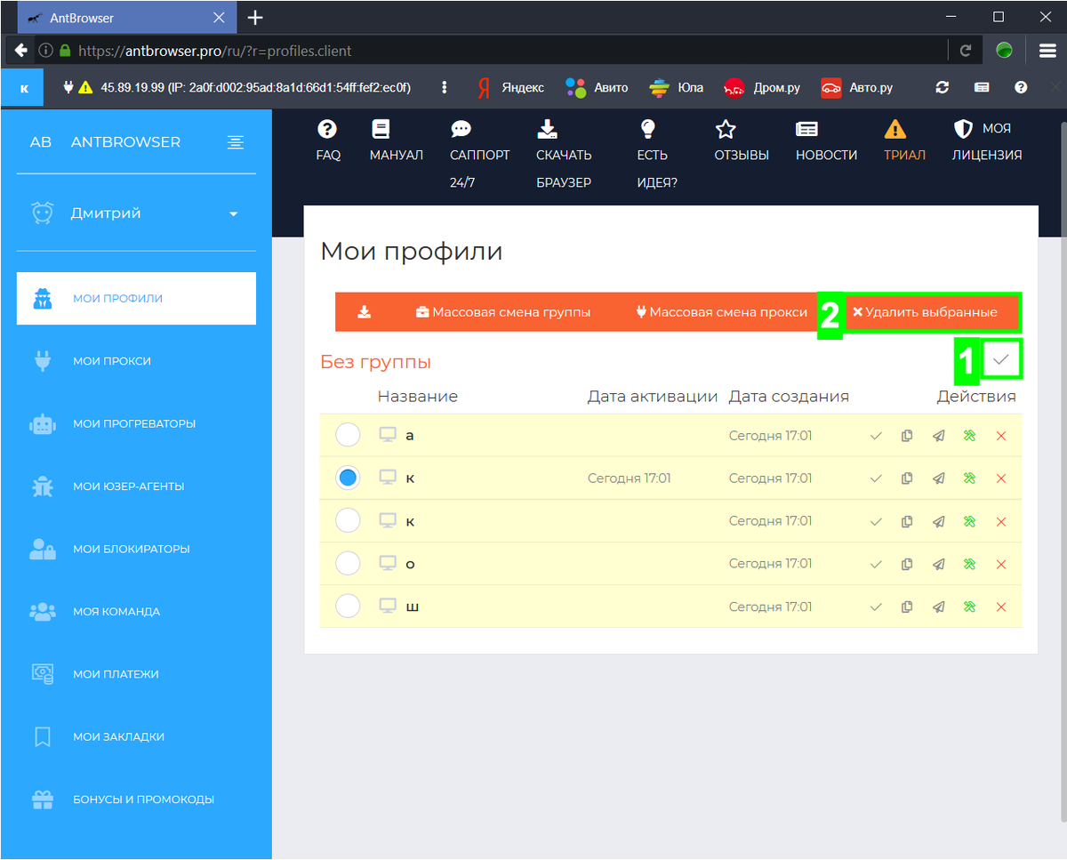Click the download icon in the orange toolbar

(x=364, y=312)
